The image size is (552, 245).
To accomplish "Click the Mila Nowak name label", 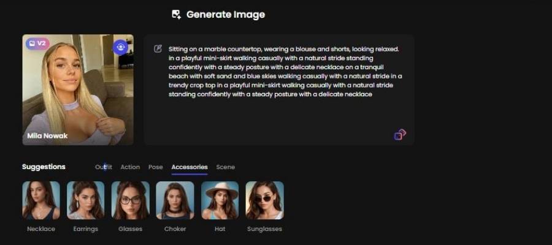I will coord(47,136).
